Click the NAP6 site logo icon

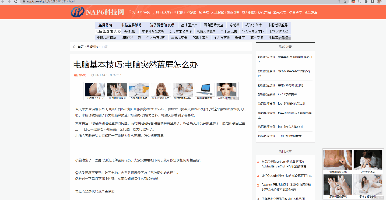[x=77, y=12]
